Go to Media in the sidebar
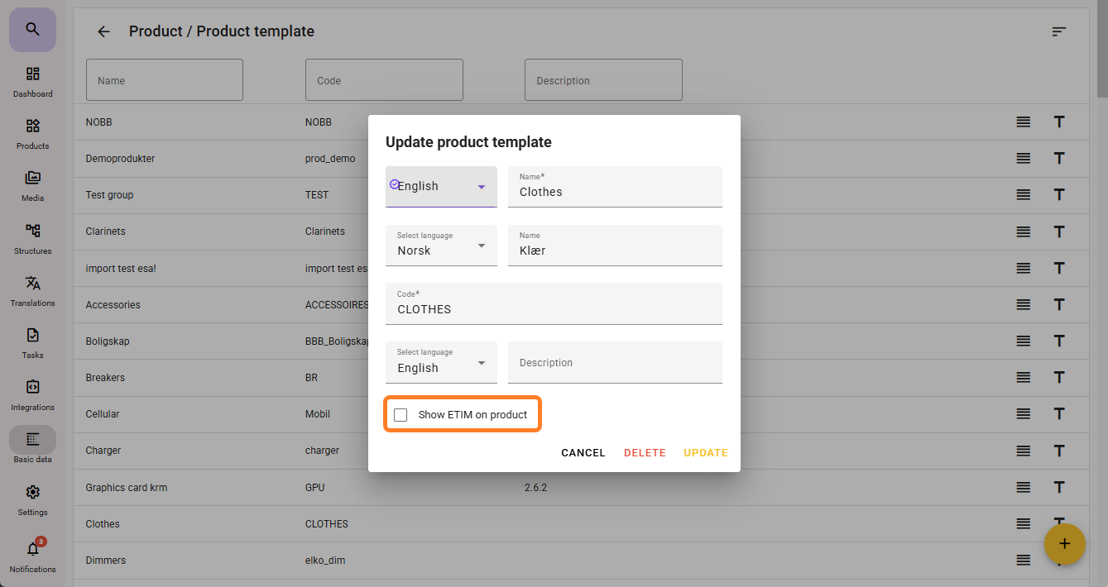 [32, 185]
